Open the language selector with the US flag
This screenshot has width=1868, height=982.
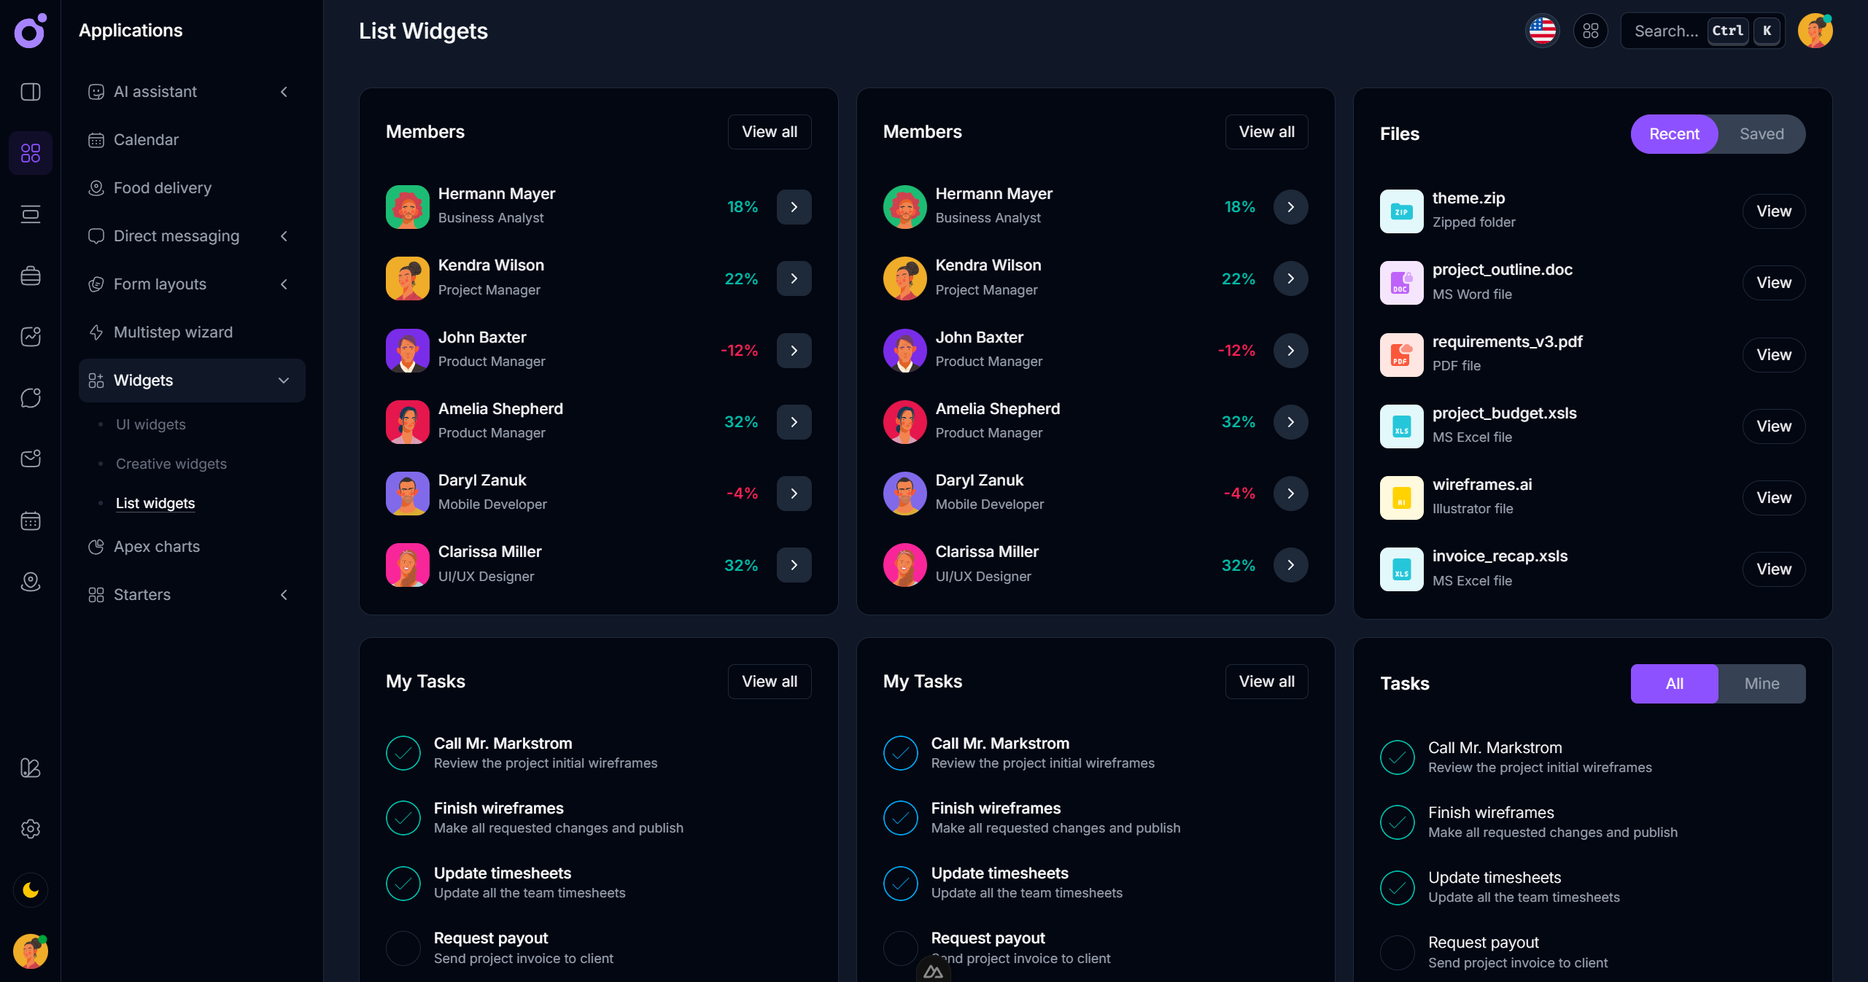pos(1542,31)
